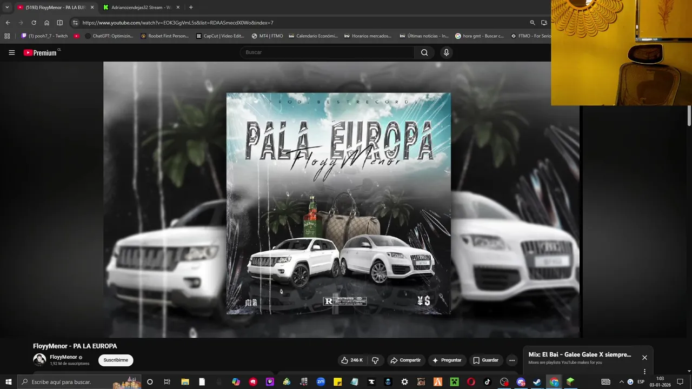Open MT4 | FTMO bookmark

268,36
